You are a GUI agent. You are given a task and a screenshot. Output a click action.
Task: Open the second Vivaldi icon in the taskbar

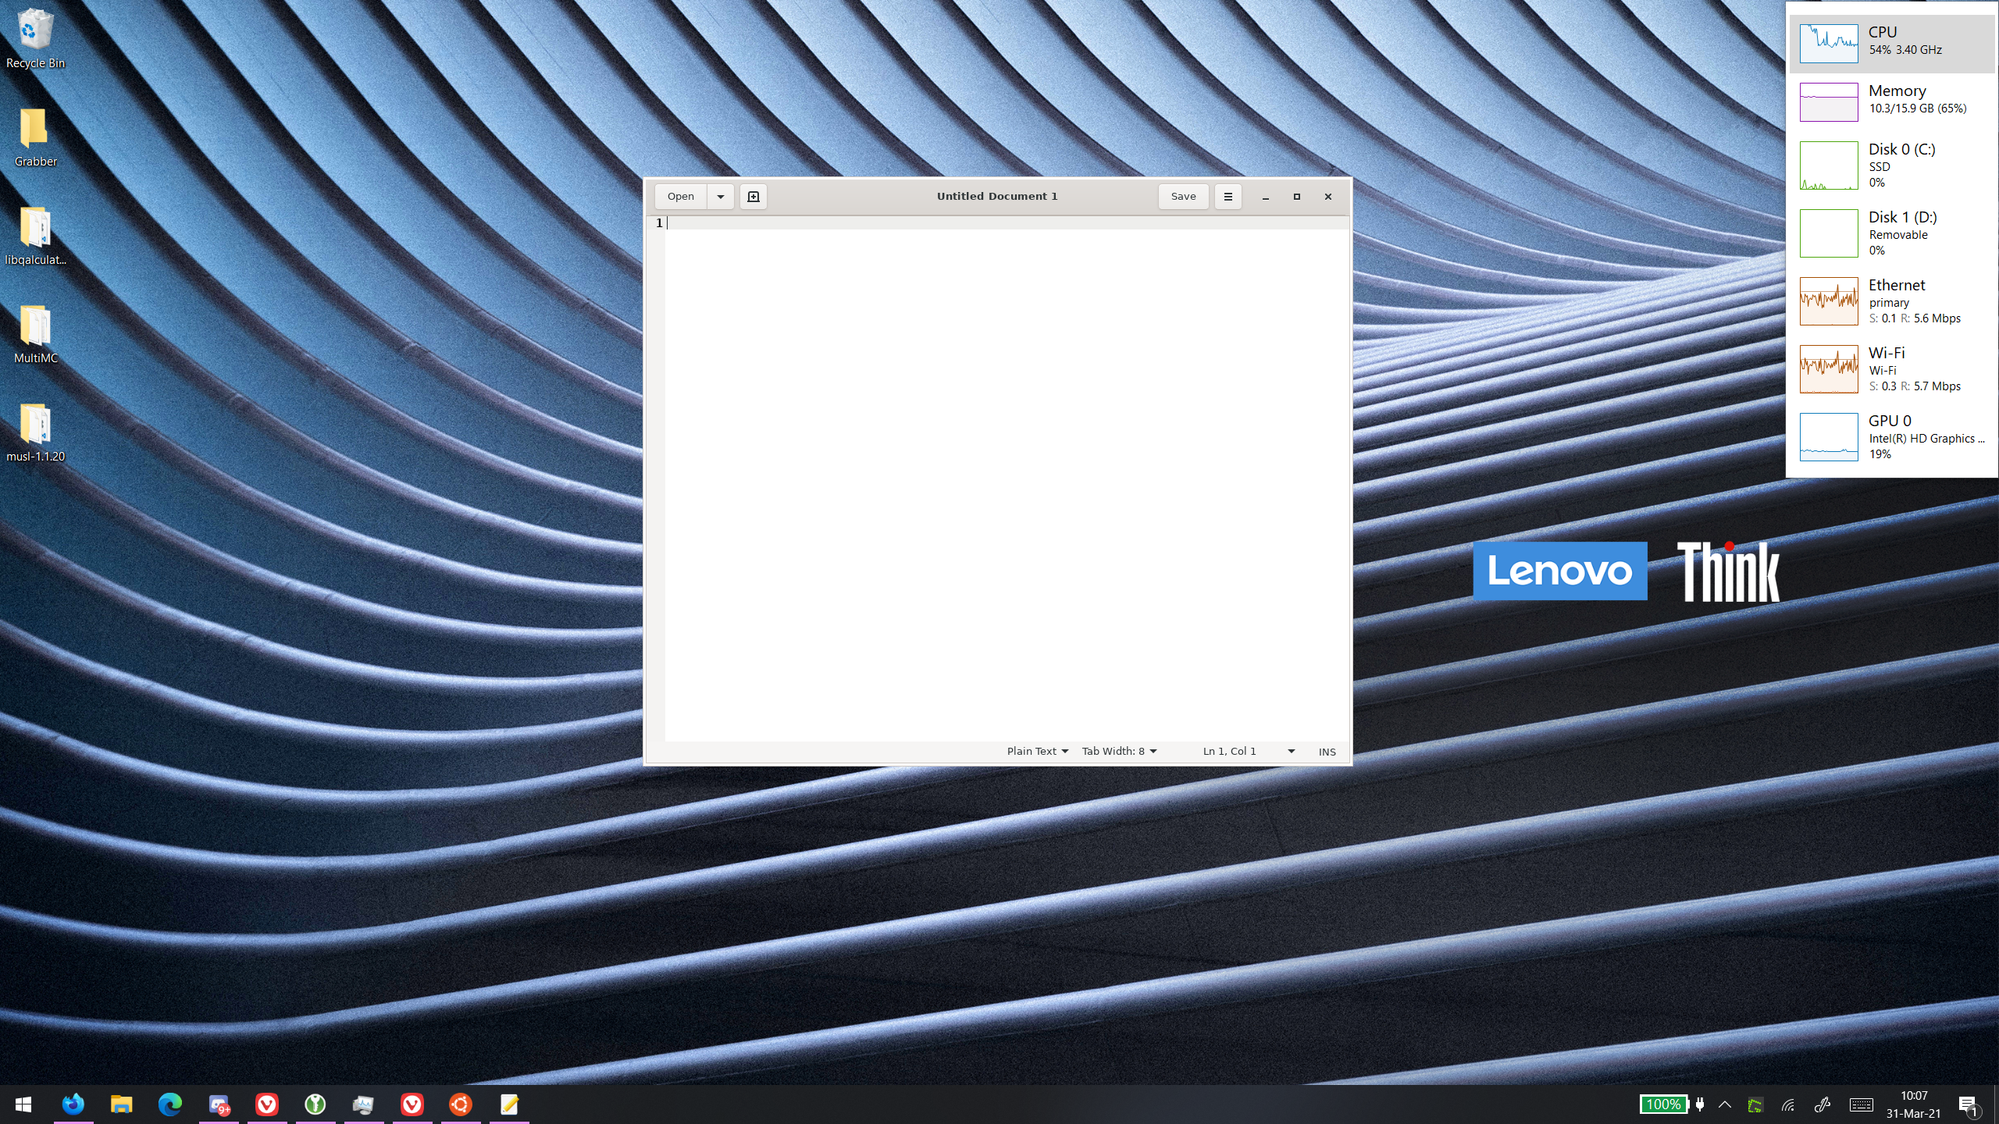pyautogui.click(x=412, y=1104)
